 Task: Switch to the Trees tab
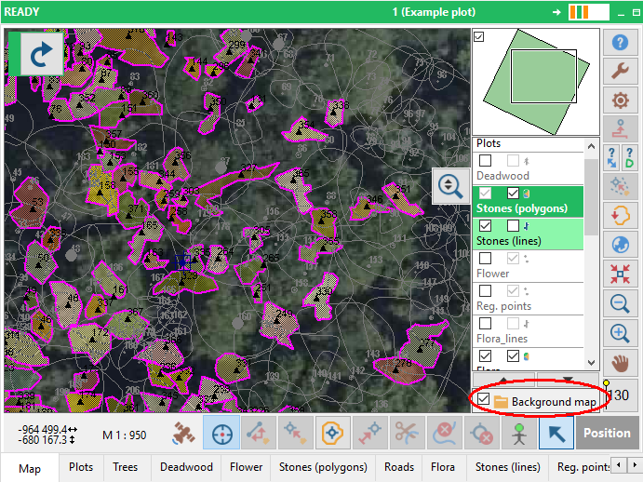(x=126, y=467)
